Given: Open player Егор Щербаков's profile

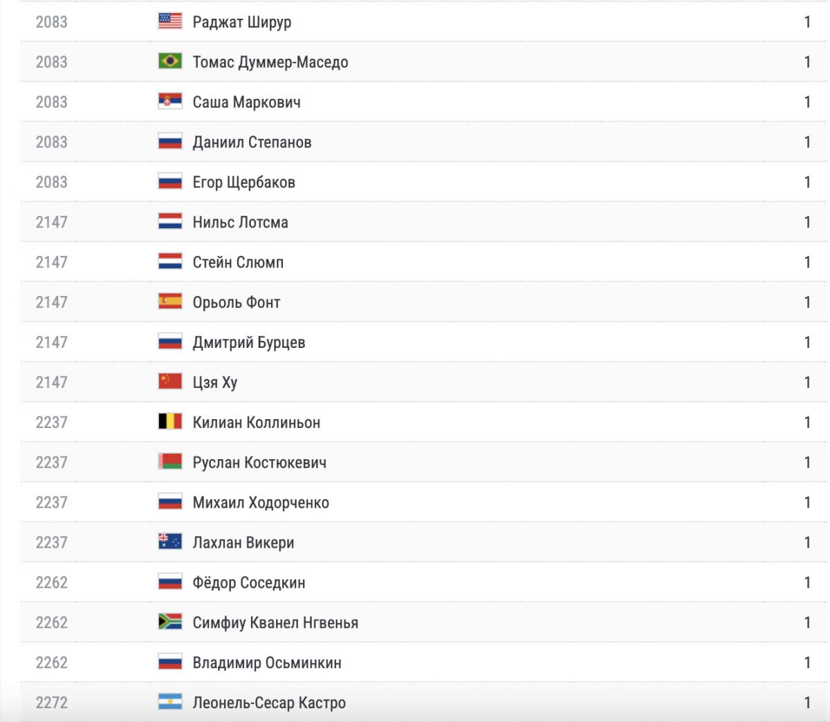Looking at the screenshot, I should point(243,182).
